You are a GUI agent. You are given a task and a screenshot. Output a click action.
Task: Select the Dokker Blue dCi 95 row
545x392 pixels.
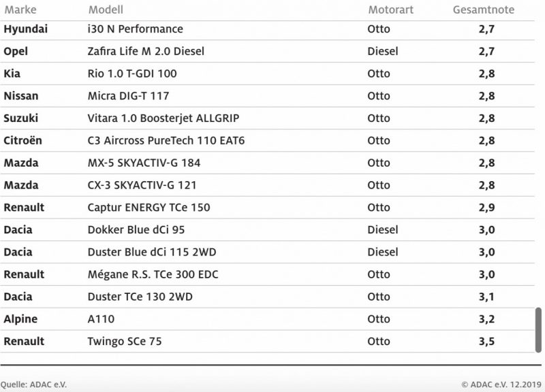267,230
